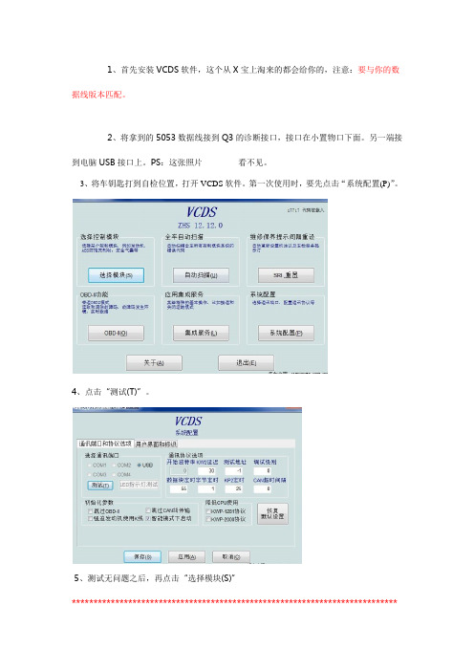The height and width of the screenshot is (671, 474).
Task: Click the 保存(S) save button
Action: click(142, 556)
